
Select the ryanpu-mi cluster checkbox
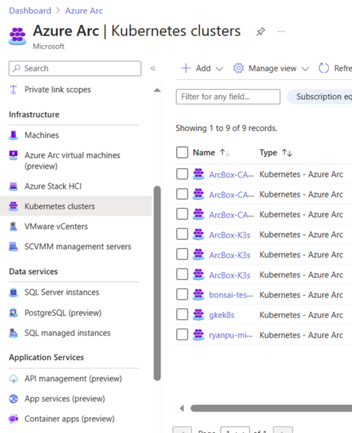click(182, 335)
